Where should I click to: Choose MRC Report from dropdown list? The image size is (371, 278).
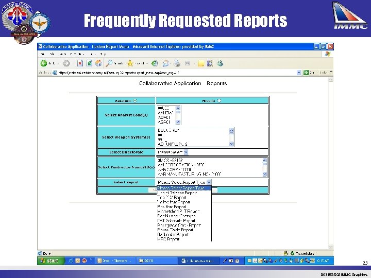(x=168, y=239)
